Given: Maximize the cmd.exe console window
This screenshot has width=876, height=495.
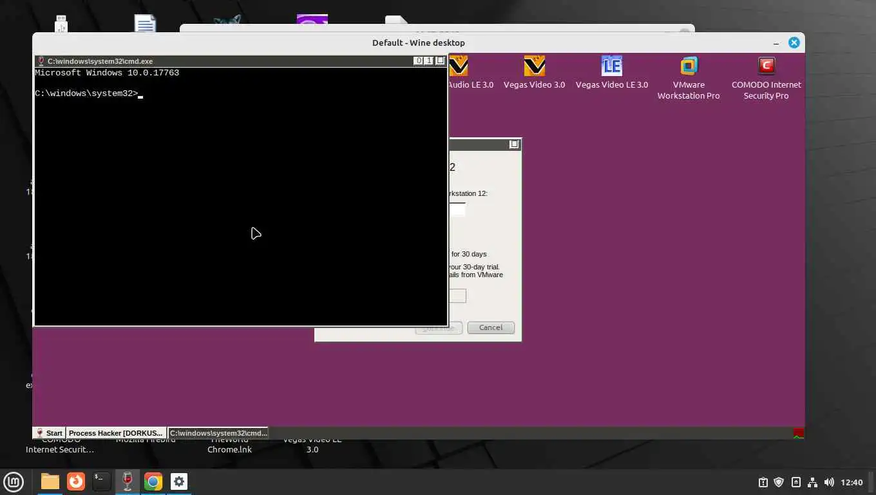Looking at the screenshot, I should click(x=429, y=61).
